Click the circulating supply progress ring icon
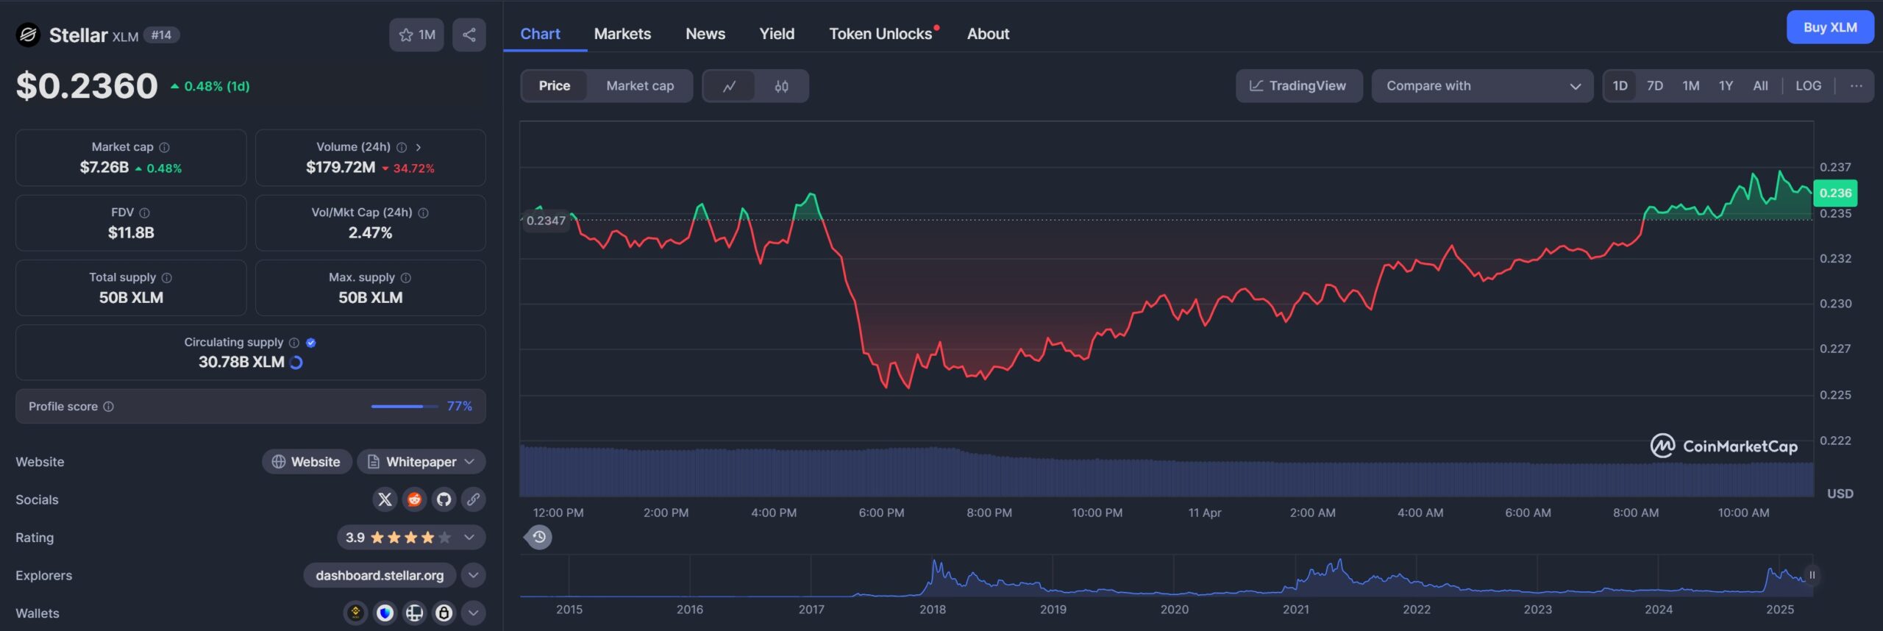This screenshot has width=1883, height=631. pos(296,362)
